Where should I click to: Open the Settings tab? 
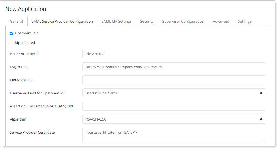click(244, 21)
